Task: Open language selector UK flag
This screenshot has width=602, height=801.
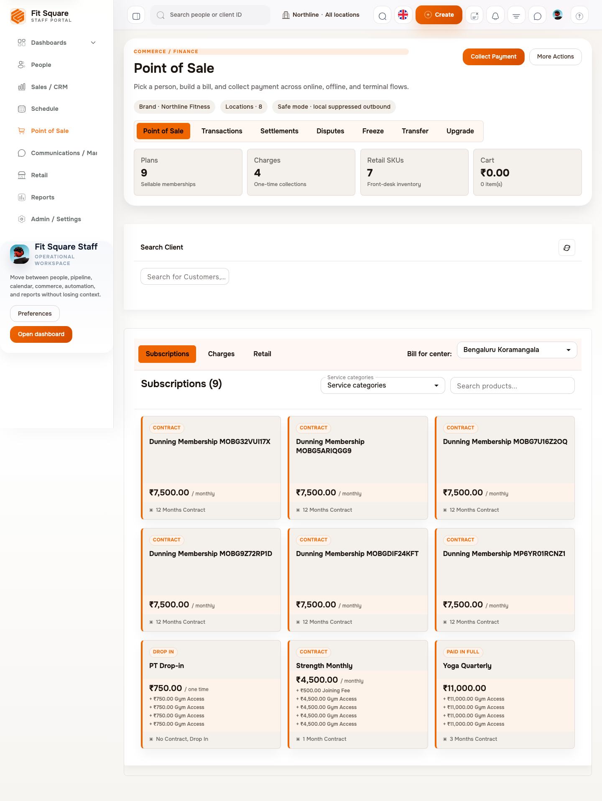Action: click(403, 15)
